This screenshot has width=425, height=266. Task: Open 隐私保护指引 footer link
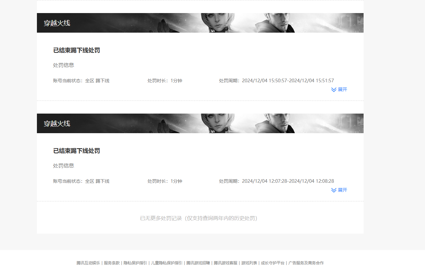click(135, 263)
